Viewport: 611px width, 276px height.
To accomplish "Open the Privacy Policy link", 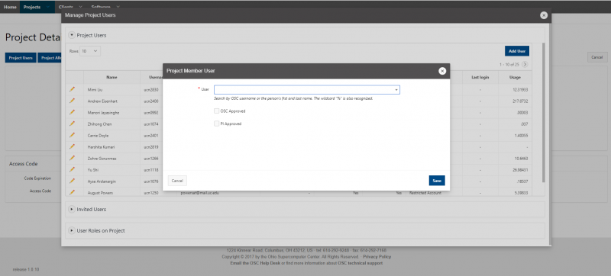I will click(377, 257).
